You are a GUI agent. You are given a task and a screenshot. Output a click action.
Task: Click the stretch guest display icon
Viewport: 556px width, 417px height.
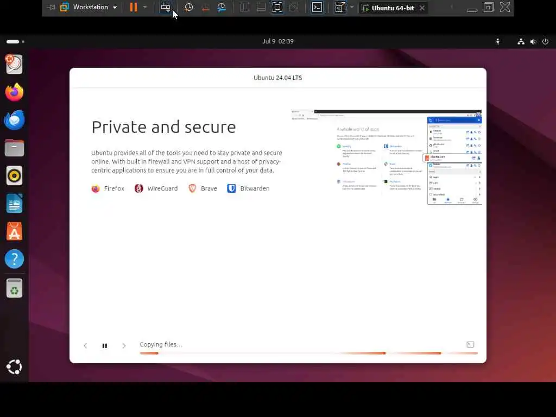(340, 7)
